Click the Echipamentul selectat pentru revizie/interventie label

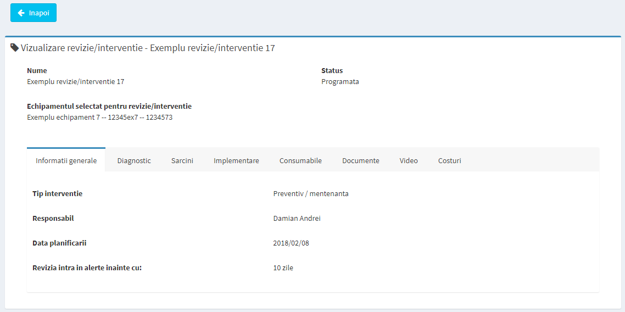109,107
